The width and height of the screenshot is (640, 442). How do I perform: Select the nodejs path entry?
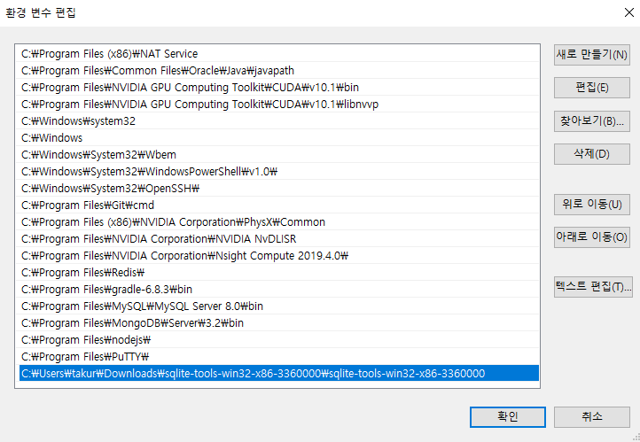click(x=278, y=339)
